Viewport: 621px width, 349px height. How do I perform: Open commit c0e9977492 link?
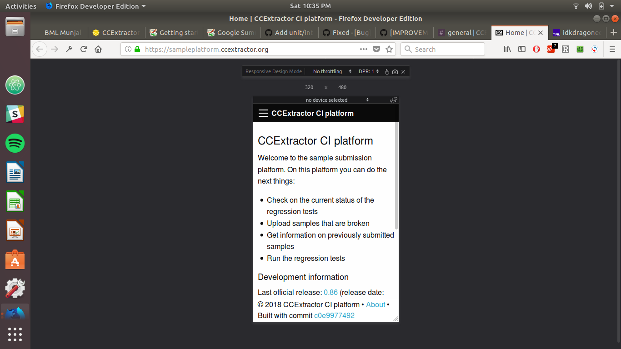[x=334, y=315]
